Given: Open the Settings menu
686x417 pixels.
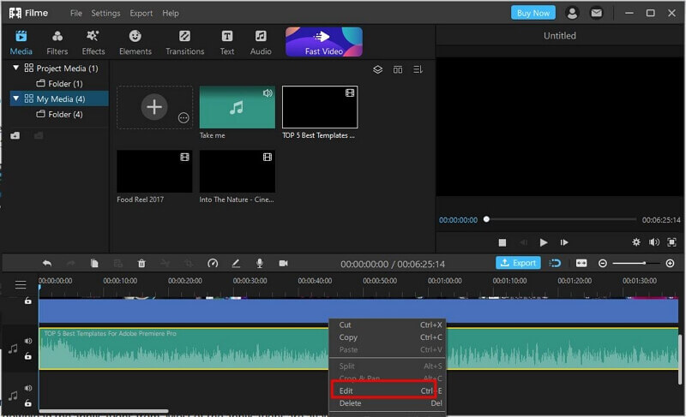Looking at the screenshot, I should point(105,13).
